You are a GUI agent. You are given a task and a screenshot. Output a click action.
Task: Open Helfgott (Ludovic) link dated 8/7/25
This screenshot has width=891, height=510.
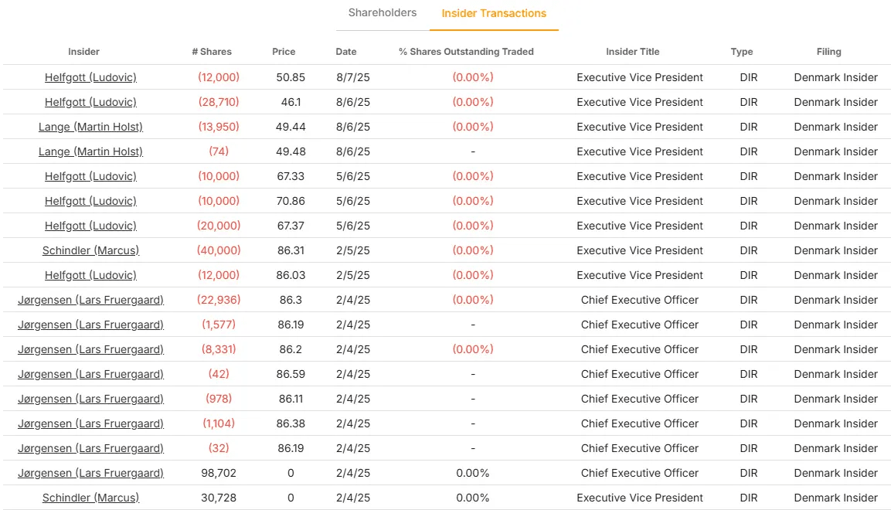90,77
